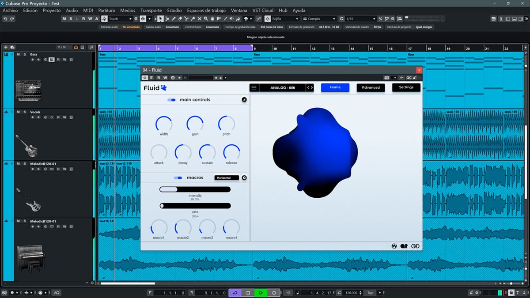Click the width knob in main controls

pos(164,124)
